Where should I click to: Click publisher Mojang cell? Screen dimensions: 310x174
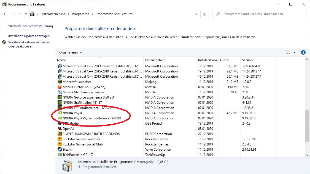151,82
